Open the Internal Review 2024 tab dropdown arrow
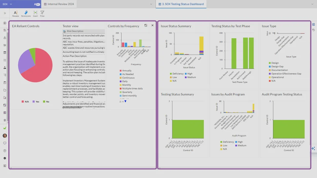The image size is (317, 178). click(x=151, y=4)
